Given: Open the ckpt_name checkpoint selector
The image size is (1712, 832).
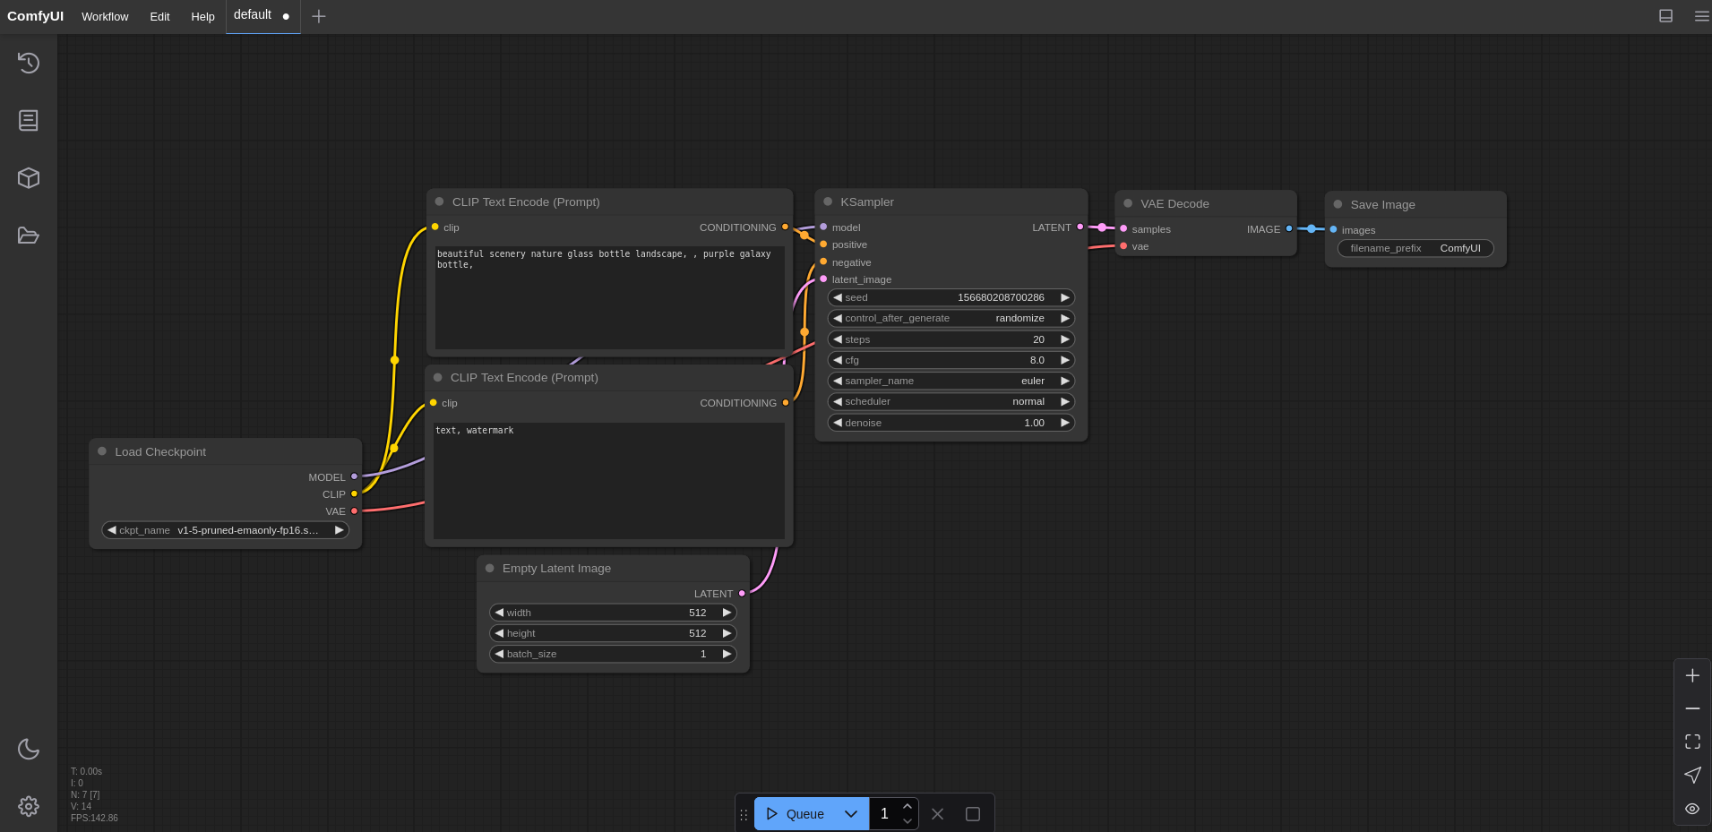Looking at the screenshot, I should coord(226,530).
